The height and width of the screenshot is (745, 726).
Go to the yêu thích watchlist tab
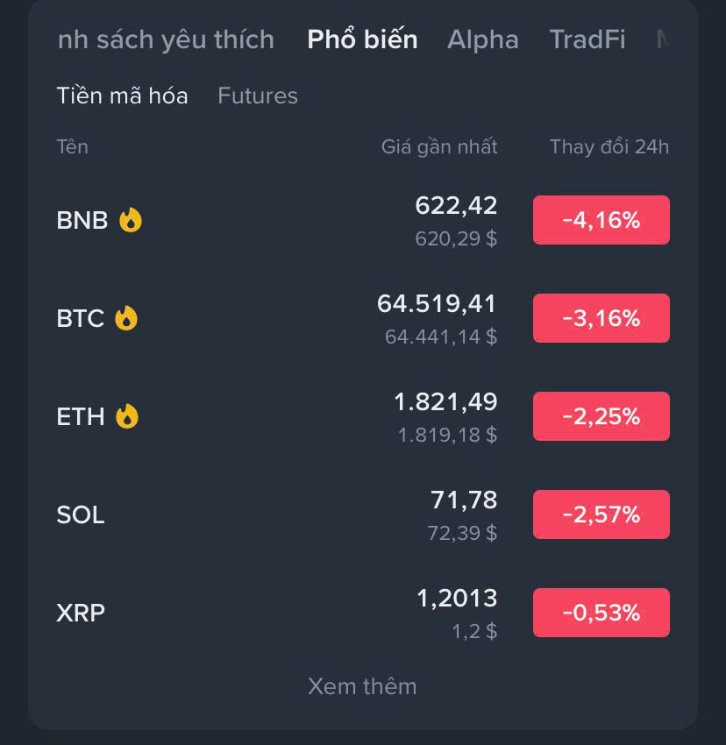coord(166,39)
